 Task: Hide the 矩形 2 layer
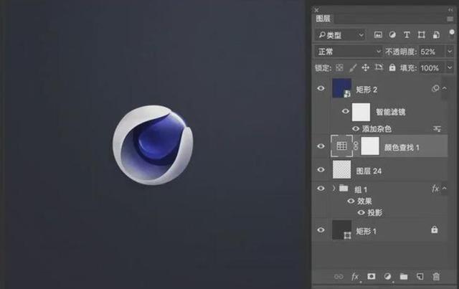pyautogui.click(x=321, y=89)
